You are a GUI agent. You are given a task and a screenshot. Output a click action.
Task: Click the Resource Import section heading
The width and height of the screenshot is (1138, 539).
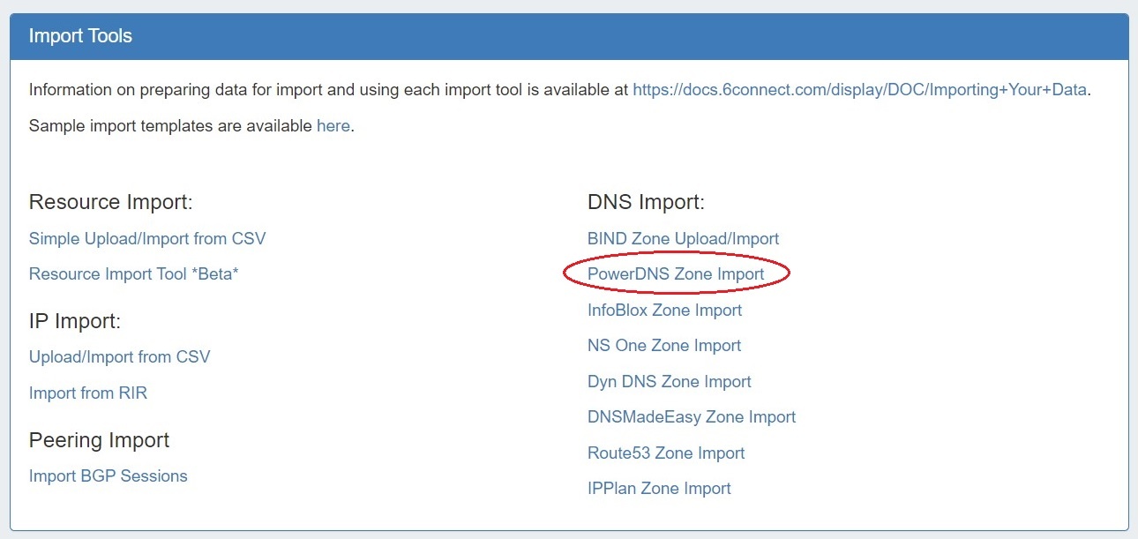111,202
